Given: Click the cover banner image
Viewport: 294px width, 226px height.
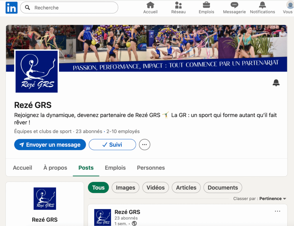Looking at the screenshot, I should pos(146,48).
